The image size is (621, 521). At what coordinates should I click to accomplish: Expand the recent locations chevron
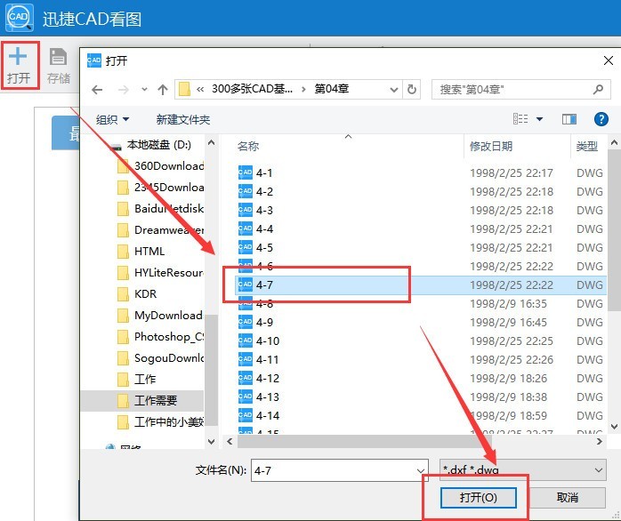coord(144,90)
